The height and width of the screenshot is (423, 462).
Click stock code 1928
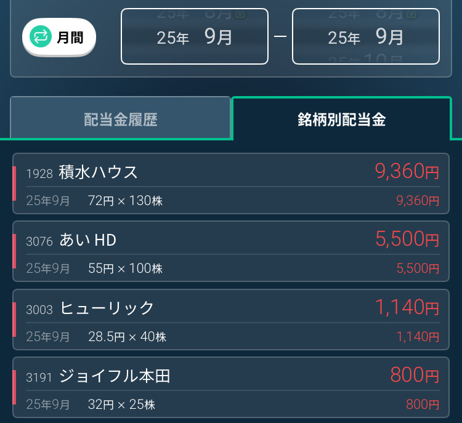pos(39,174)
